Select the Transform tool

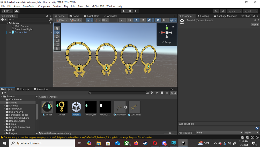pos(57,48)
